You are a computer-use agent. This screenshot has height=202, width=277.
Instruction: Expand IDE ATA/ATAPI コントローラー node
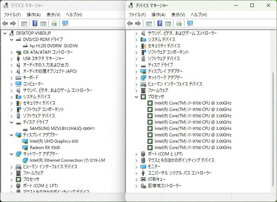coord(11,52)
